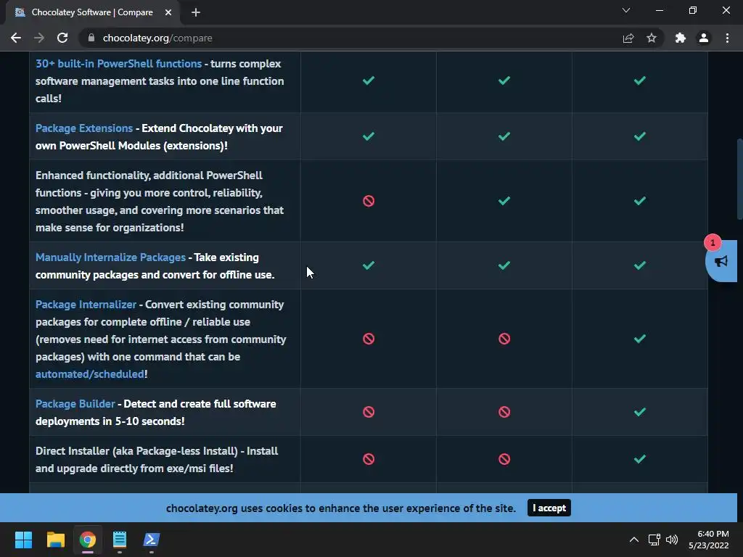Viewport: 743px width, 557px height.
Task: Switch to Chrome in the taskbar
Action: pos(88,540)
